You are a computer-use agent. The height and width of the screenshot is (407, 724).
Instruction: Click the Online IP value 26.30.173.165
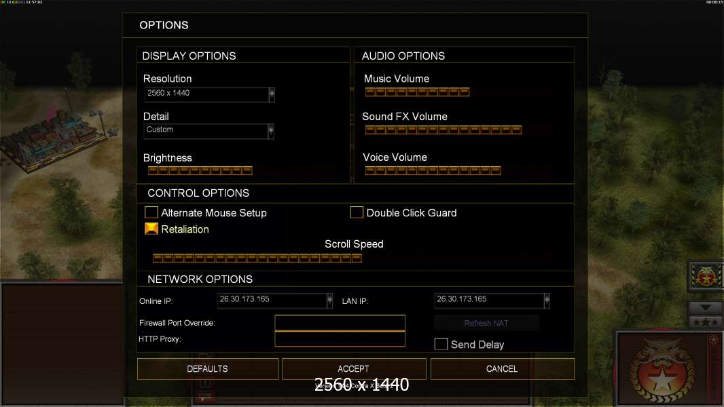245,298
